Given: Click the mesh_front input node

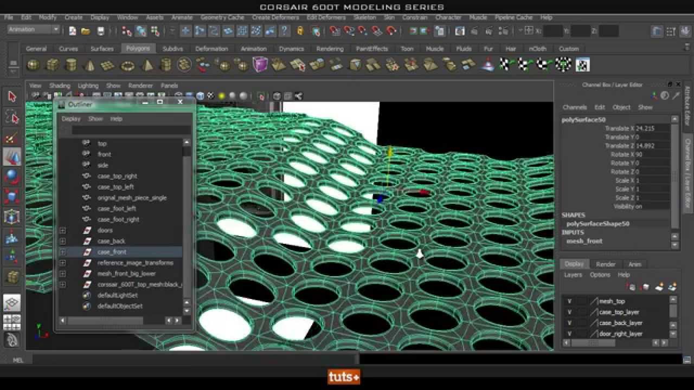Looking at the screenshot, I should (584, 241).
